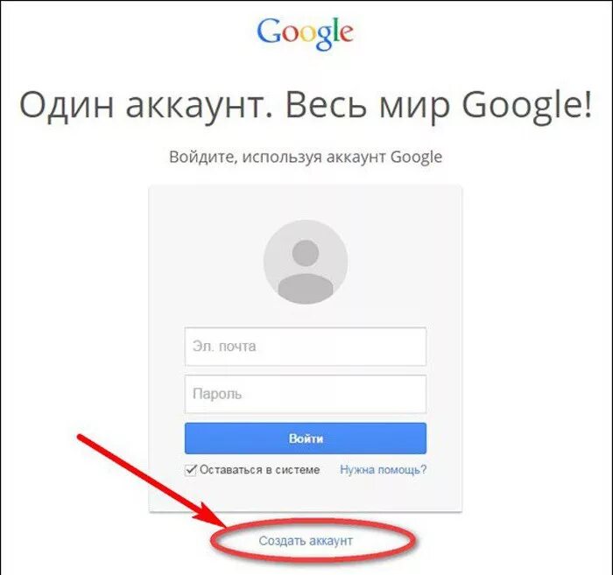Click the head circle inside the avatar

point(306,253)
